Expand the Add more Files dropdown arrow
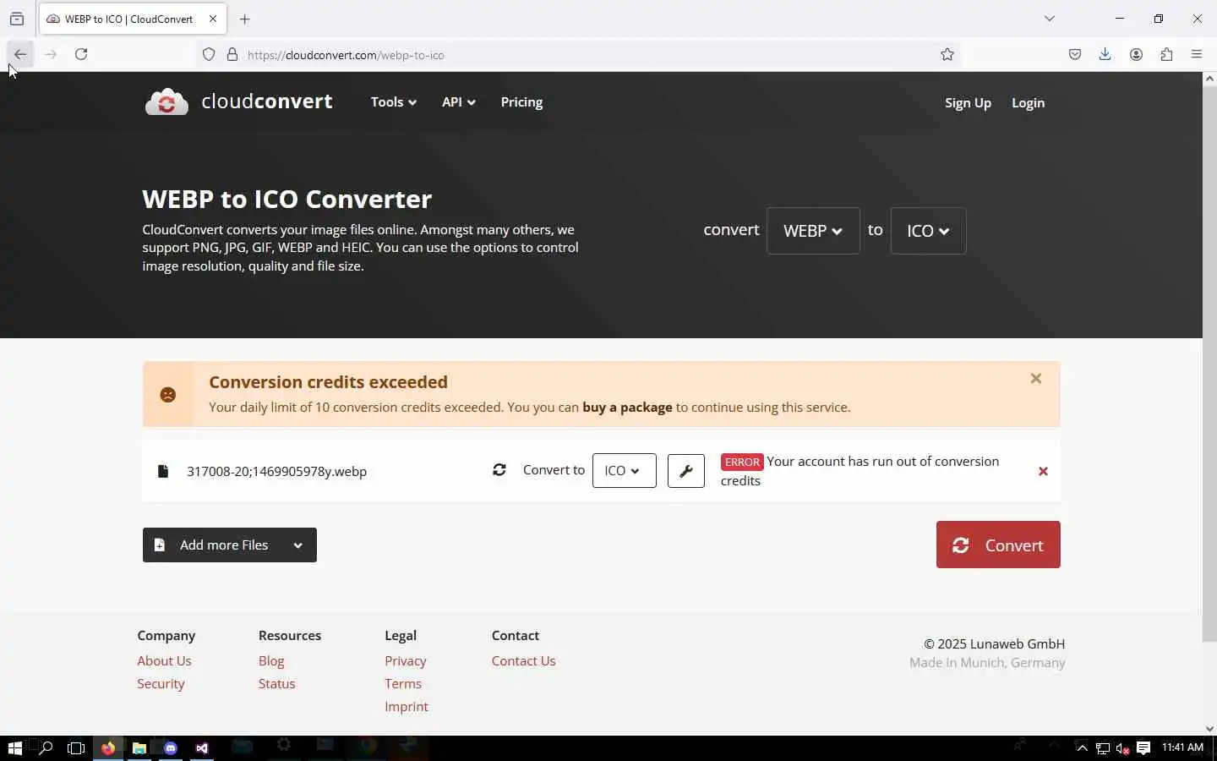 297,545
